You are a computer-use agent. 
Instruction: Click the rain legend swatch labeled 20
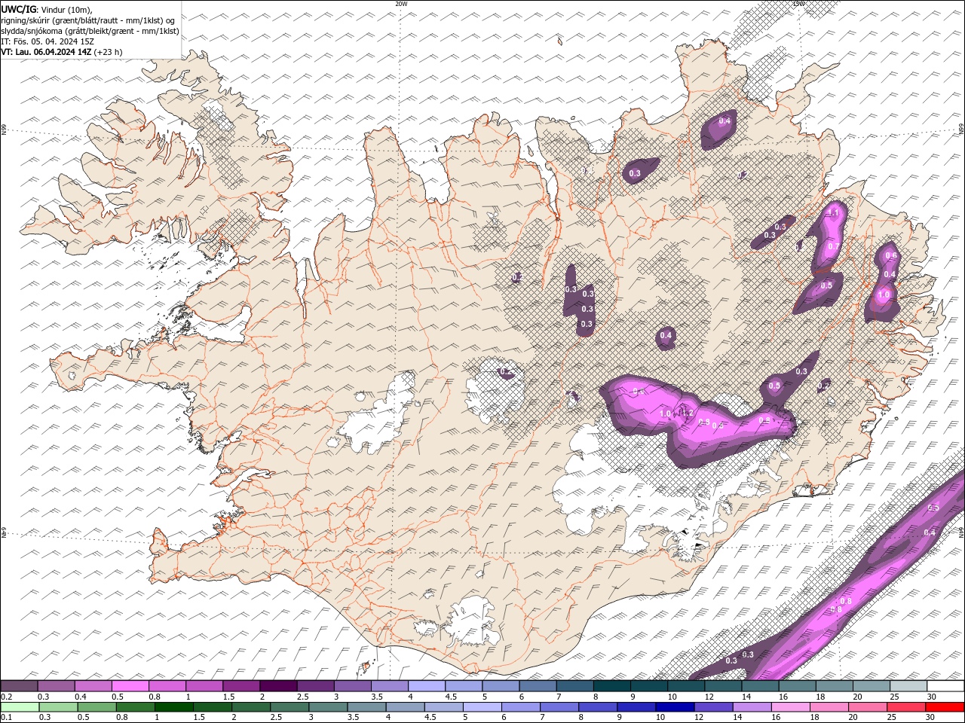867,707
